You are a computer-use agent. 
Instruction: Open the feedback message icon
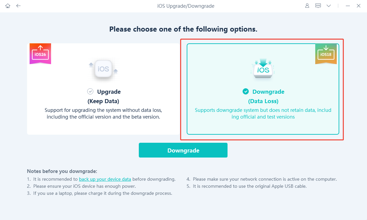[318, 6]
